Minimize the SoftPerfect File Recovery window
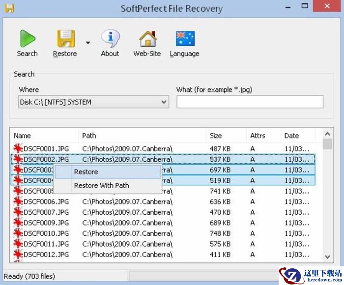 [x=288, y=7]
